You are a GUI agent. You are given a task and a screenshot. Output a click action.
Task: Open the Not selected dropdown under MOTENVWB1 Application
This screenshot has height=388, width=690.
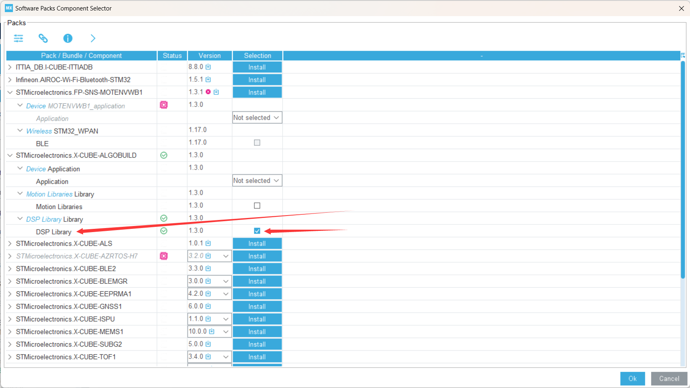257,117
